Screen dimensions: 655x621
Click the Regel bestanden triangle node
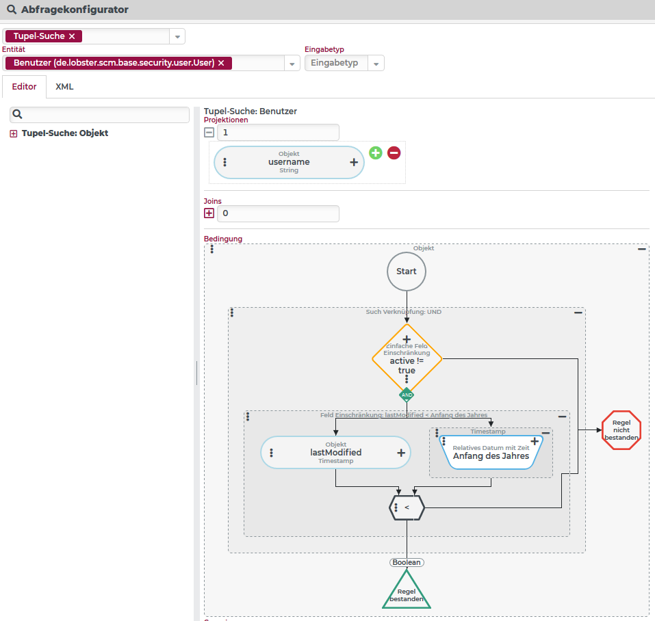(x=407, y=593)
